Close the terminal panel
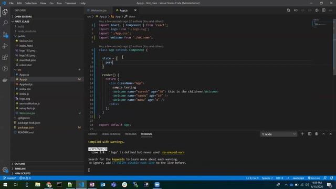Viewport: 336px width, 189px height. [330, 134]
